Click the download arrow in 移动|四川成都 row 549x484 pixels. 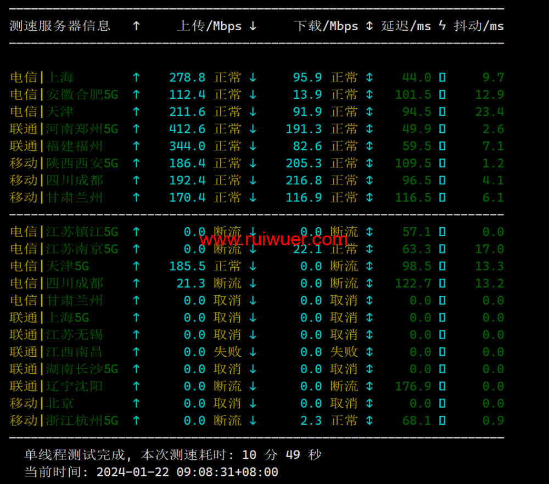tap(253, 181)
